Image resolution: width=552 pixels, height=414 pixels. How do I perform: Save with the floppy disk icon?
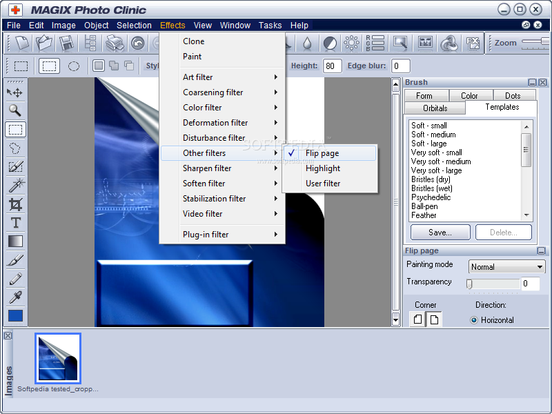66,43
